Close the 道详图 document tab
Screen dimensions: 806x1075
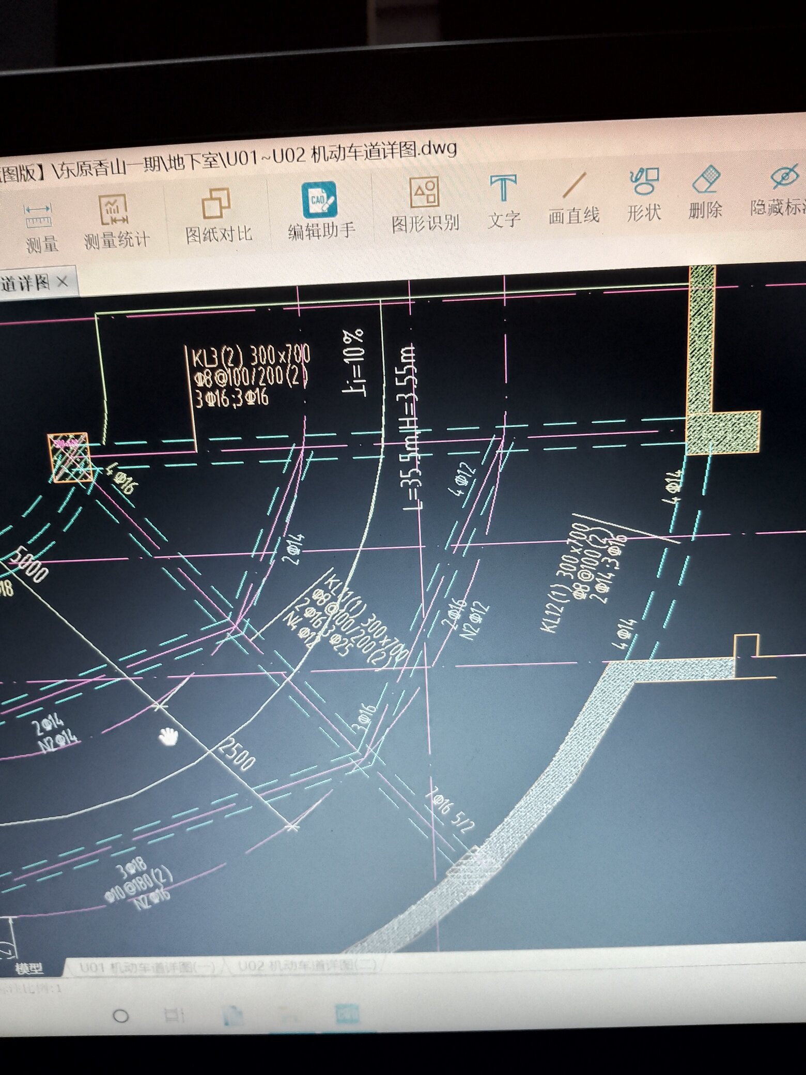point(62,282)
